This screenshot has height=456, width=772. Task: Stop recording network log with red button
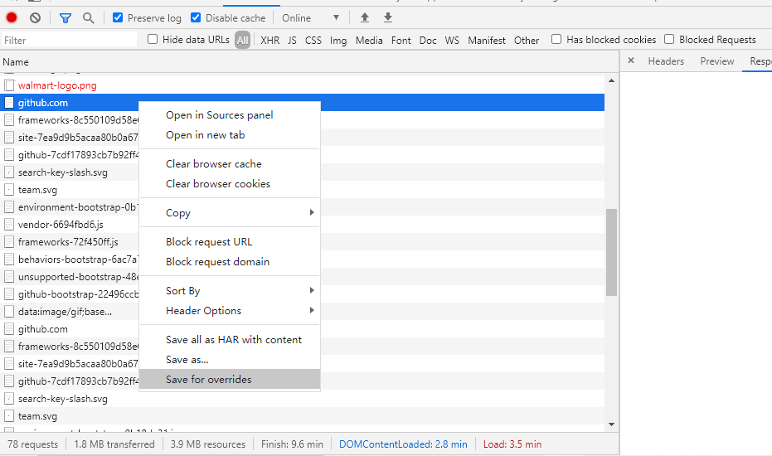12,17
